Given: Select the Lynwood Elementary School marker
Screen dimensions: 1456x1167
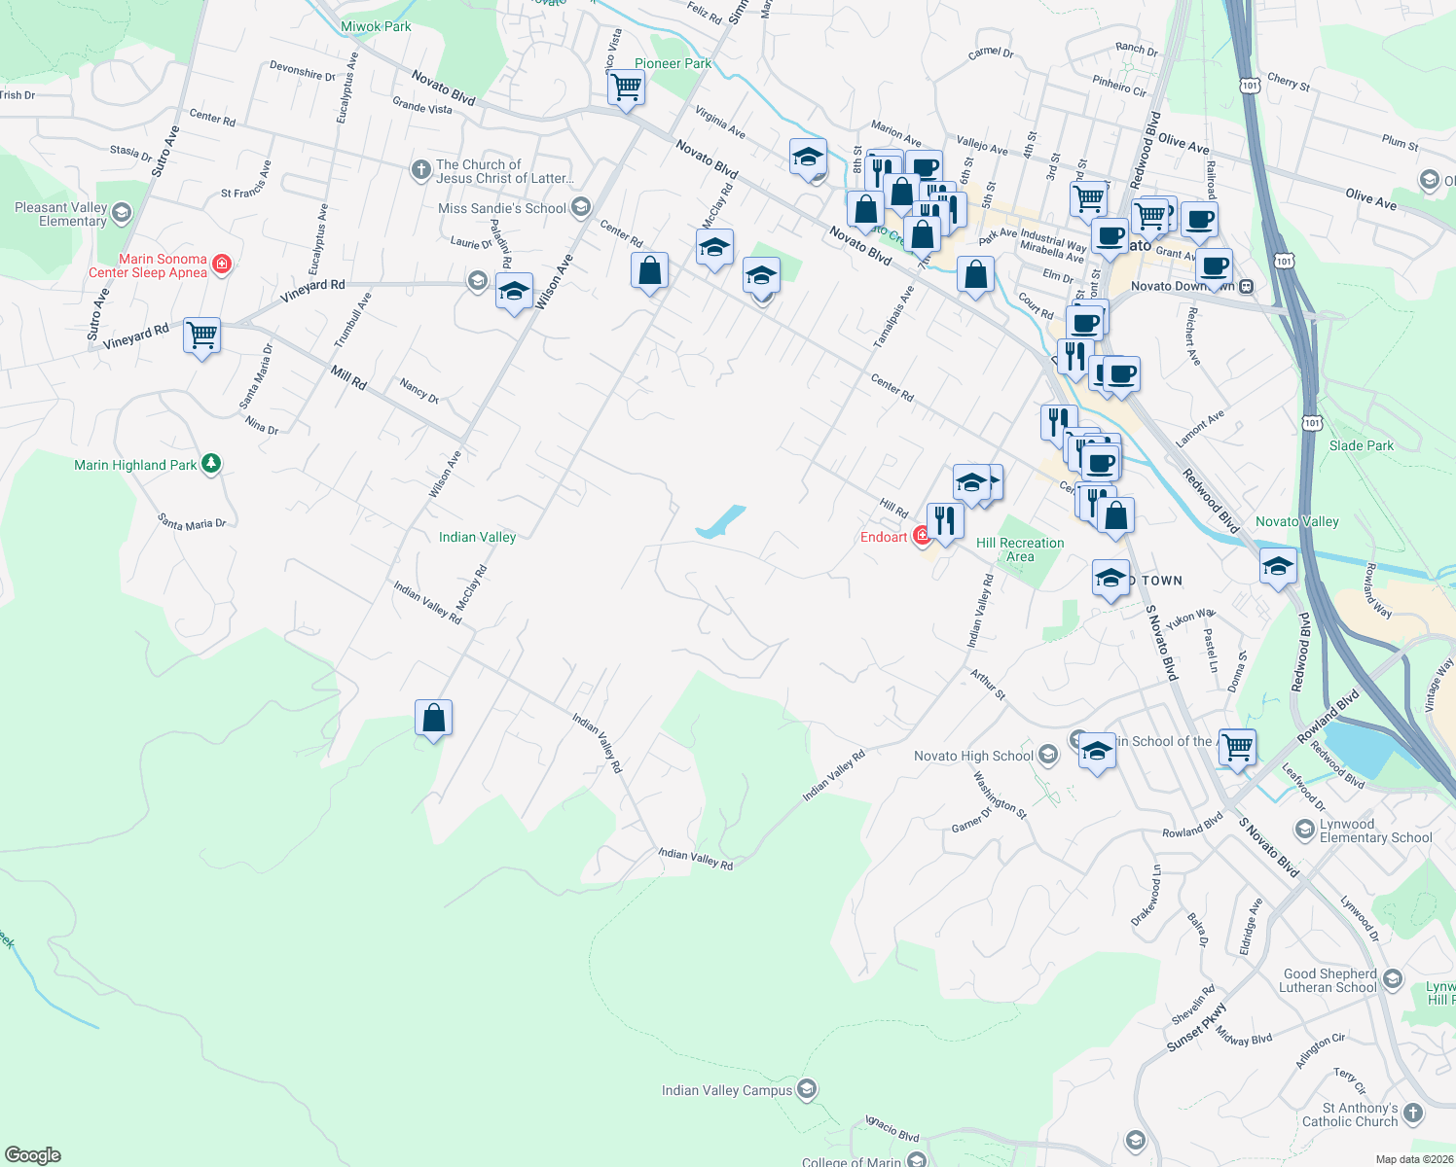Looking at the screenshot, I should coord(1304,830).
